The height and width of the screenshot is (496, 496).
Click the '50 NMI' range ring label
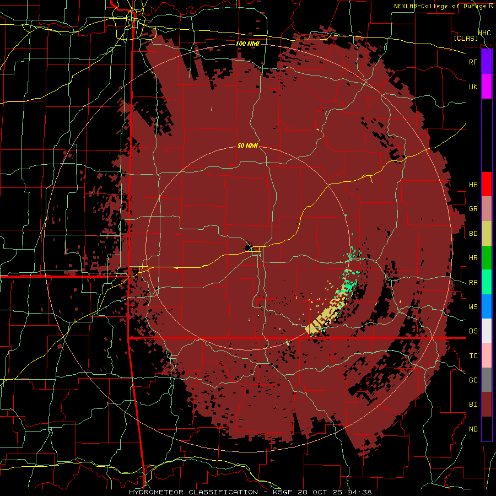tap(247, 145)
